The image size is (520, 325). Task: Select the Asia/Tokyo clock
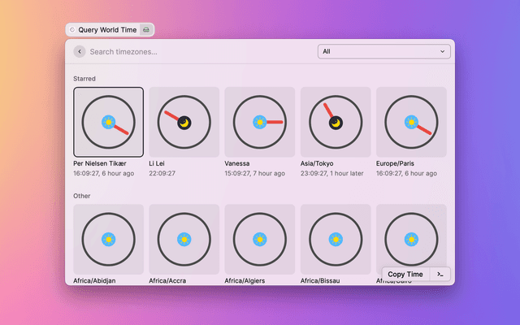[x=336, y=122]
